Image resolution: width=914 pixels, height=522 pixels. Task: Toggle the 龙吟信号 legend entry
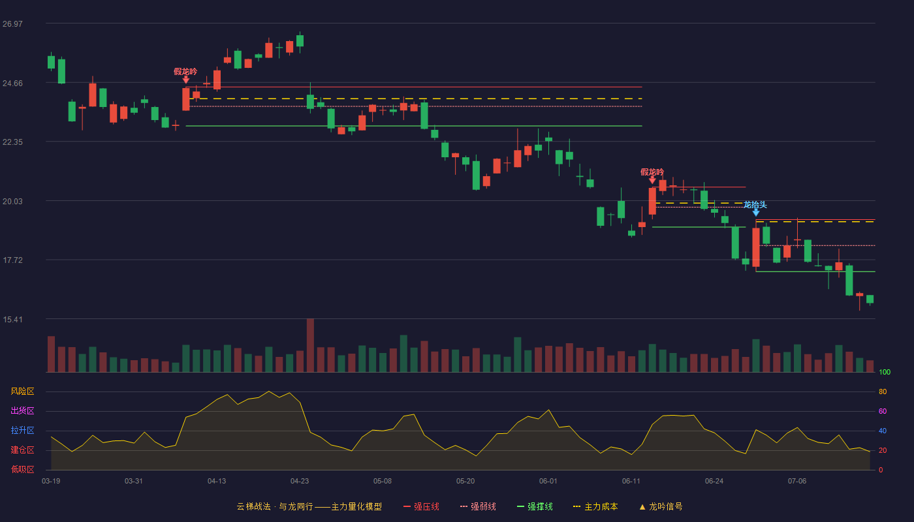pyautogui.click(x=660, y=506)
